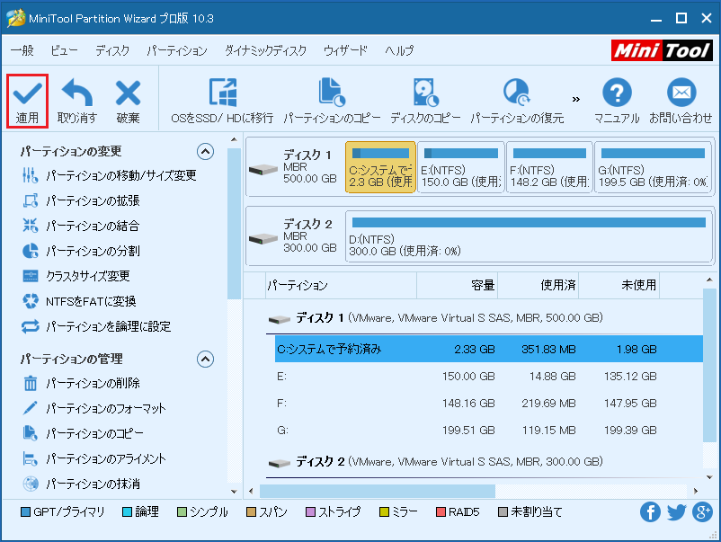Open the ウィザード menu

pyautogui.click(x=345, y=50)
